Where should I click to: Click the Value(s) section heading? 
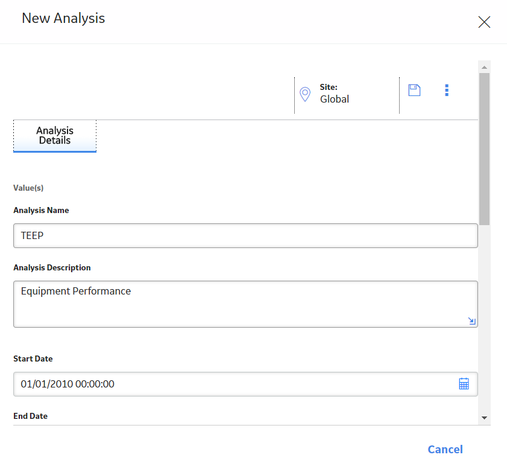point(28,188)
